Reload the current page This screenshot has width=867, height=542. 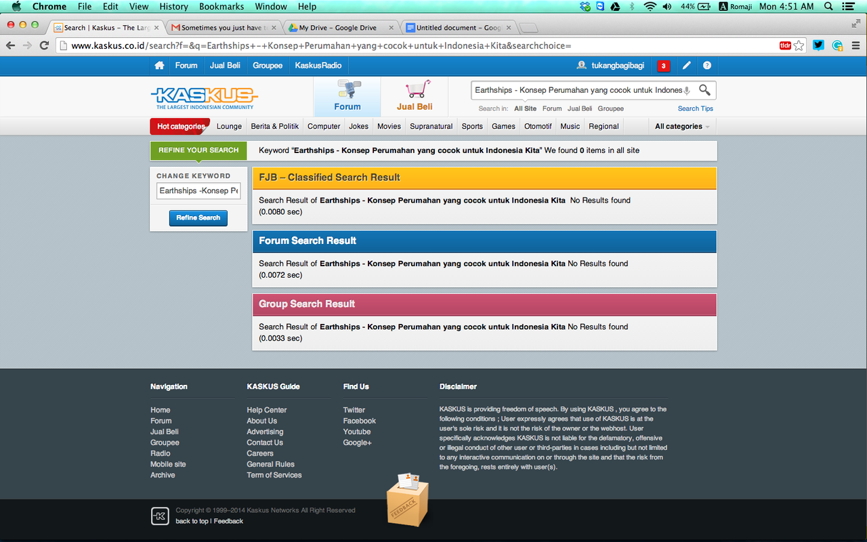(44, 45)
